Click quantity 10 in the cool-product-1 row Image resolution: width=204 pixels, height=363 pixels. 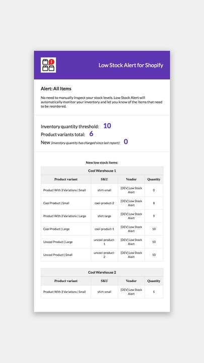pyautogui.click(x=154, y=229)
